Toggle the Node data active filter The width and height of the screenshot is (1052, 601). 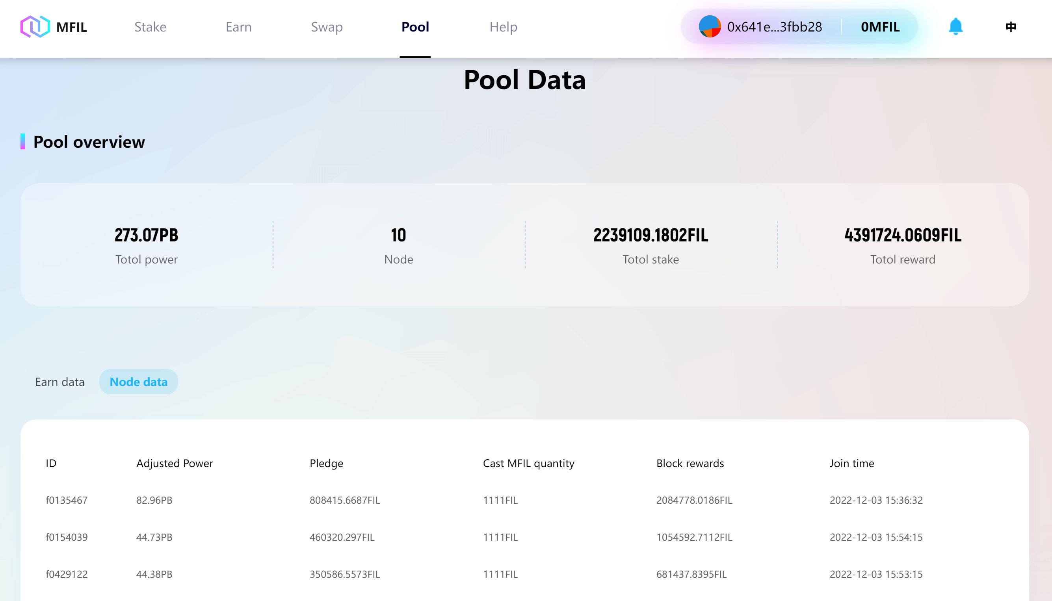(138, 381)
